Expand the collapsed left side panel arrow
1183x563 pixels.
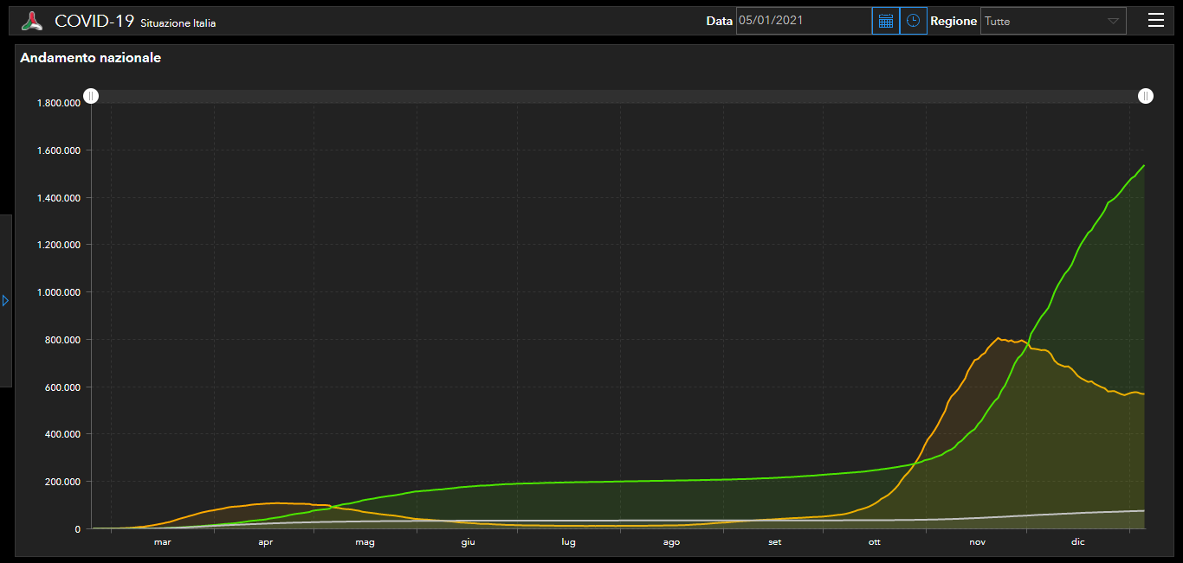click(x=5, y=300)
